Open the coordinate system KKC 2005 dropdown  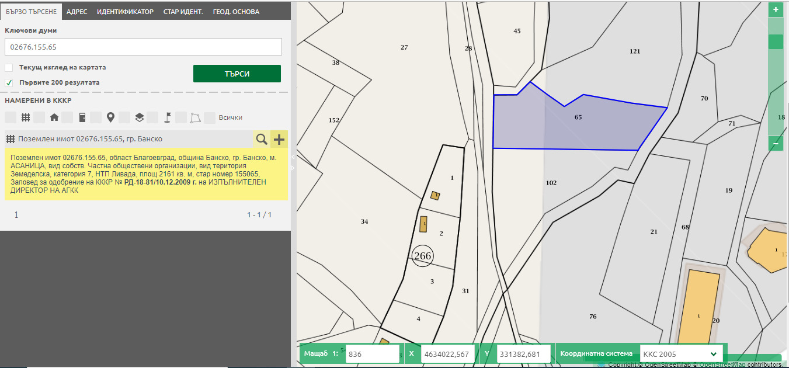point(681,354)
